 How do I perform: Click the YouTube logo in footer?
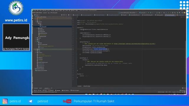(x=67, y=101)
